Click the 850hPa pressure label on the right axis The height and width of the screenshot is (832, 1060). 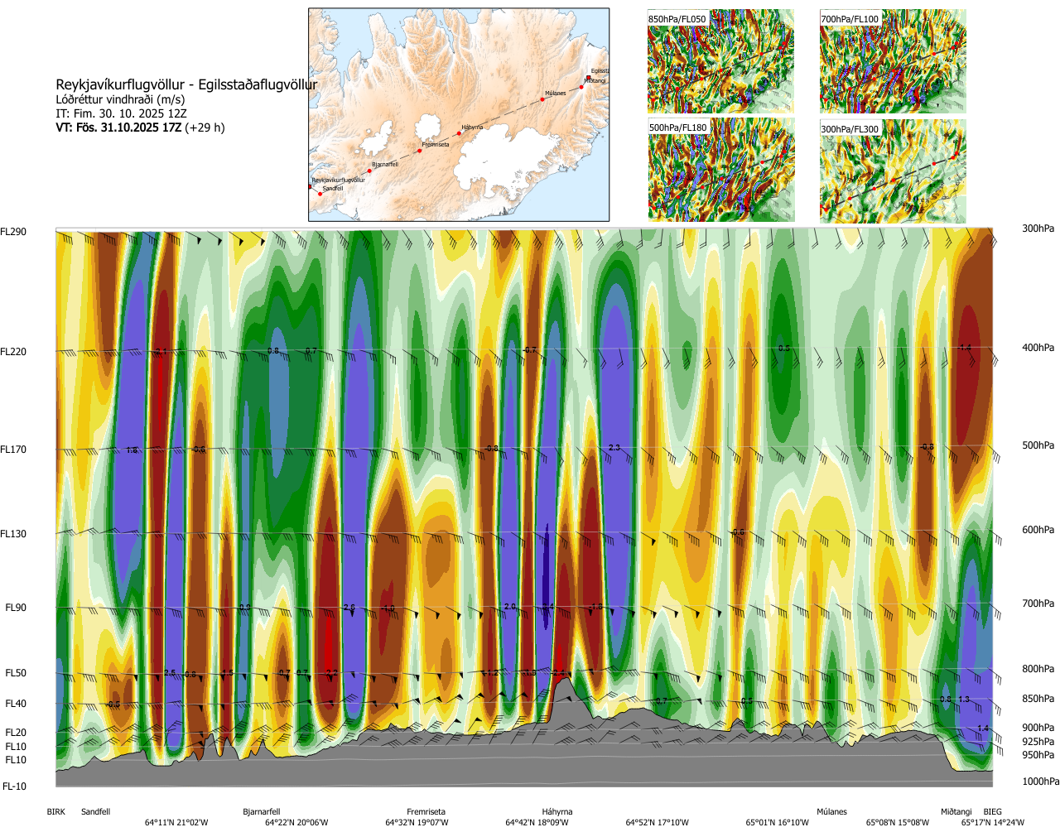pyautogui.click(x=1038, y=699)
